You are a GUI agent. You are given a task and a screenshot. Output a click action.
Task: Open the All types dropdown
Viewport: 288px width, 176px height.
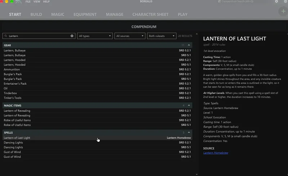[x=95, y=36]
